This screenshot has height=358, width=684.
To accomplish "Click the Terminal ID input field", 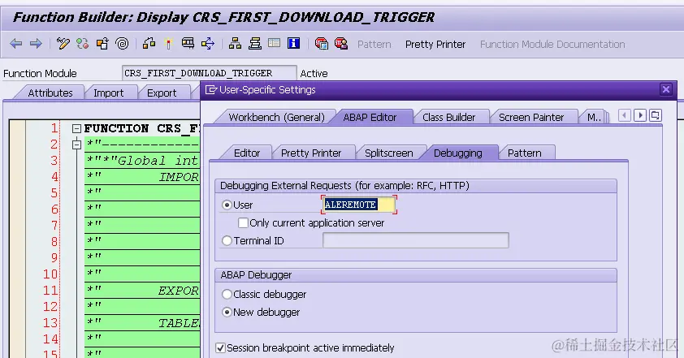I will (416, 240).
